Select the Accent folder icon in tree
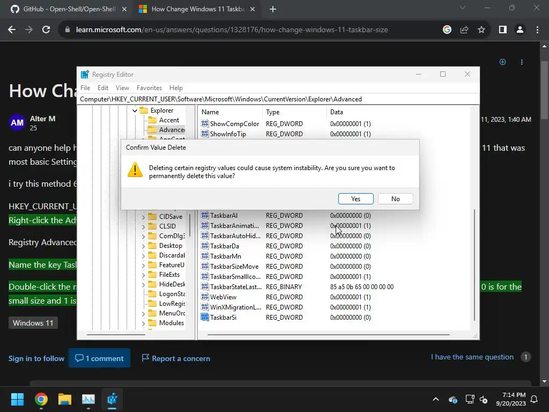 click(152, 120)
